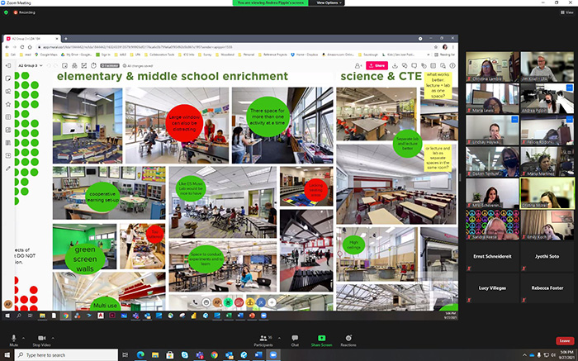This screenshot has width=578, height=361.
Task: Click the Recording indicator label
Action: pos(27,12)
